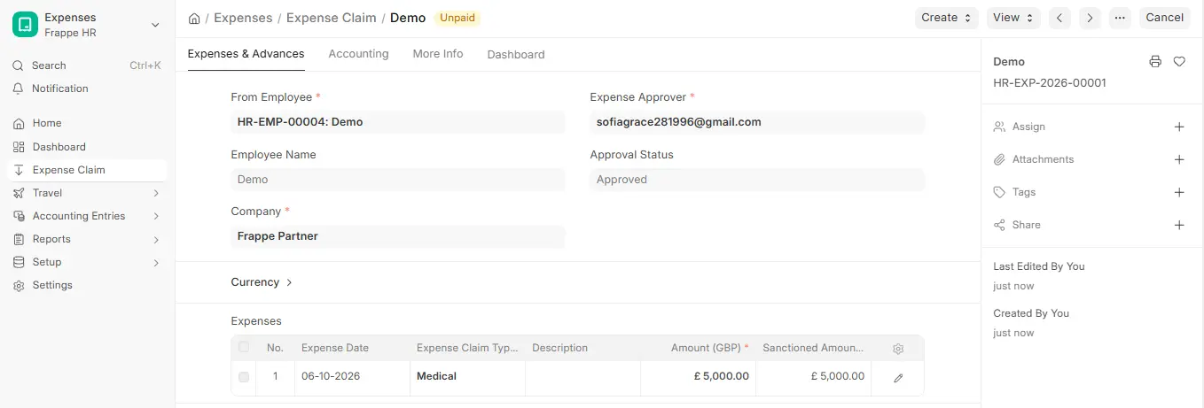Click the home icon in breadcrumb
The height and width of the screenshot is (408, 1204).
point(194,18)
